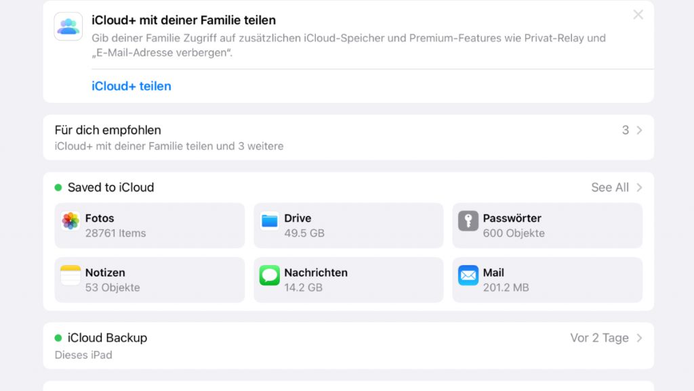Image resolution: width=694 pixels, height=391 pixels.
Task: Tap See All for saved items
Action: point(610,187)
